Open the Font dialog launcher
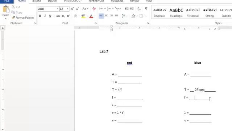Viewport: 232px width, 131px height. pos(96,23)
